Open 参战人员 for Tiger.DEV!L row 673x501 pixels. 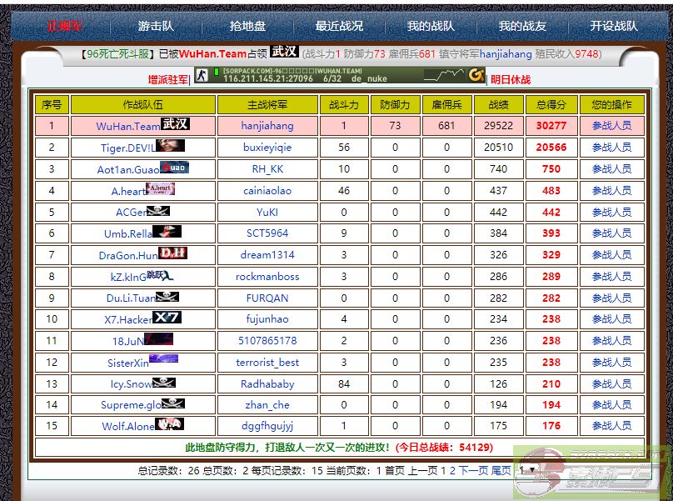click(611, 148)
